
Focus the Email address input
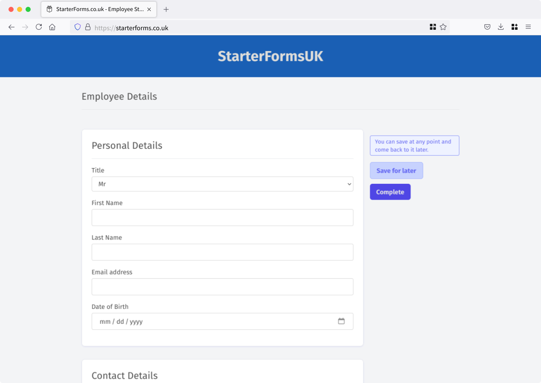[222, 287]
